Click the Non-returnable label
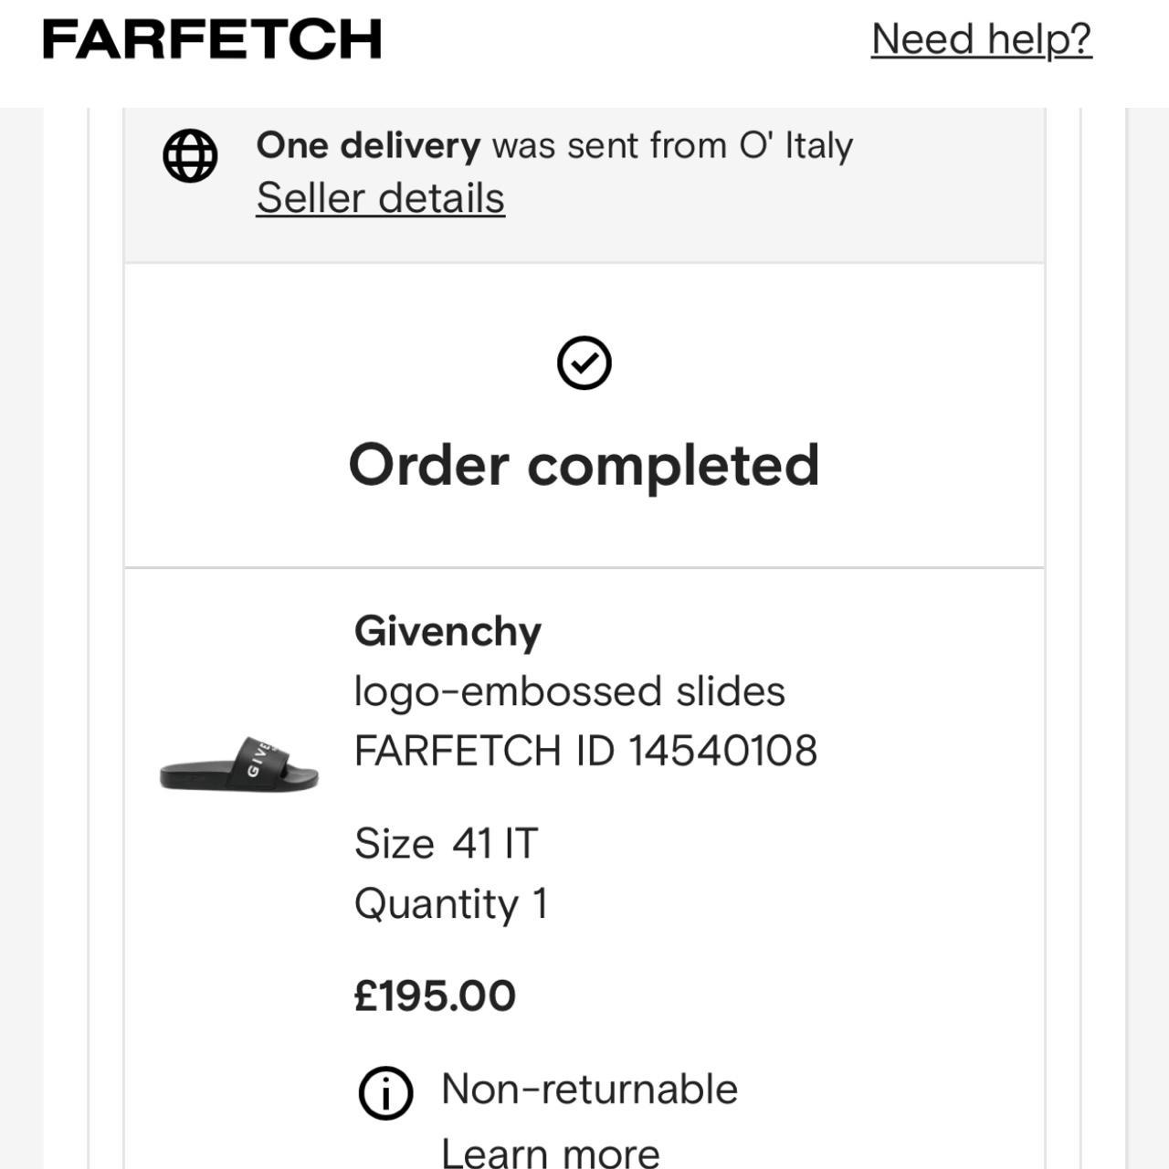The height and width of the screenshot is (1169, 1169). (x=589, y=1089)
